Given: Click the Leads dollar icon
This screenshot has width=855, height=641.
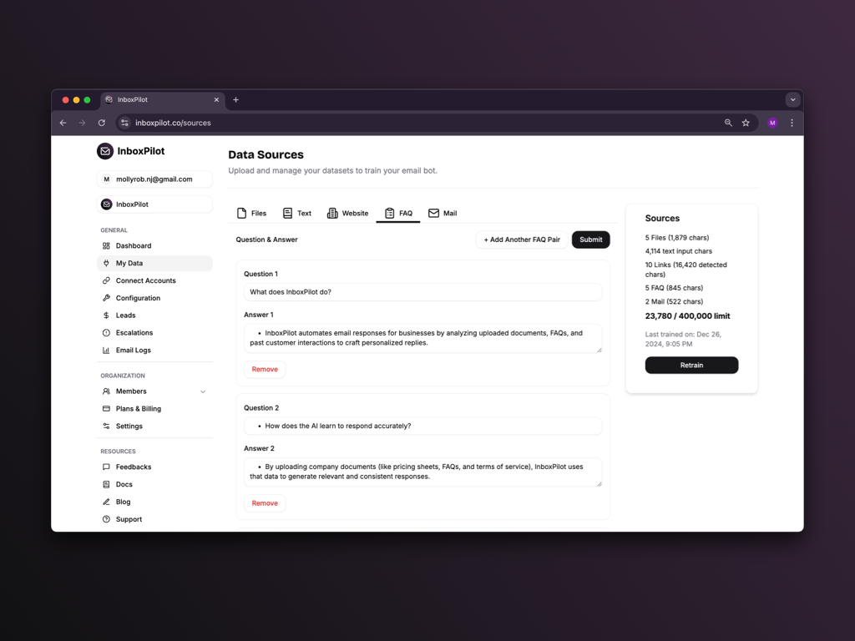Looking at the screenshot, I should tap(106, 315).
